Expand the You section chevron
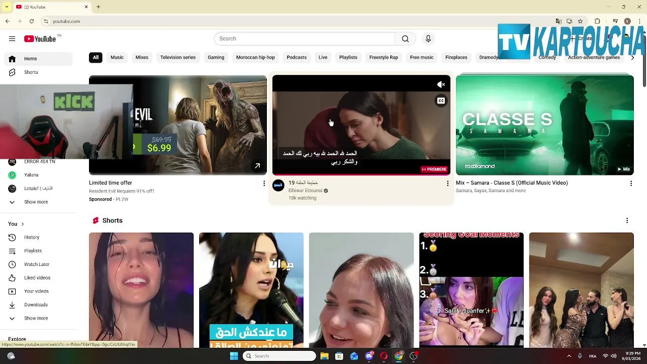 tap(22, 224)
